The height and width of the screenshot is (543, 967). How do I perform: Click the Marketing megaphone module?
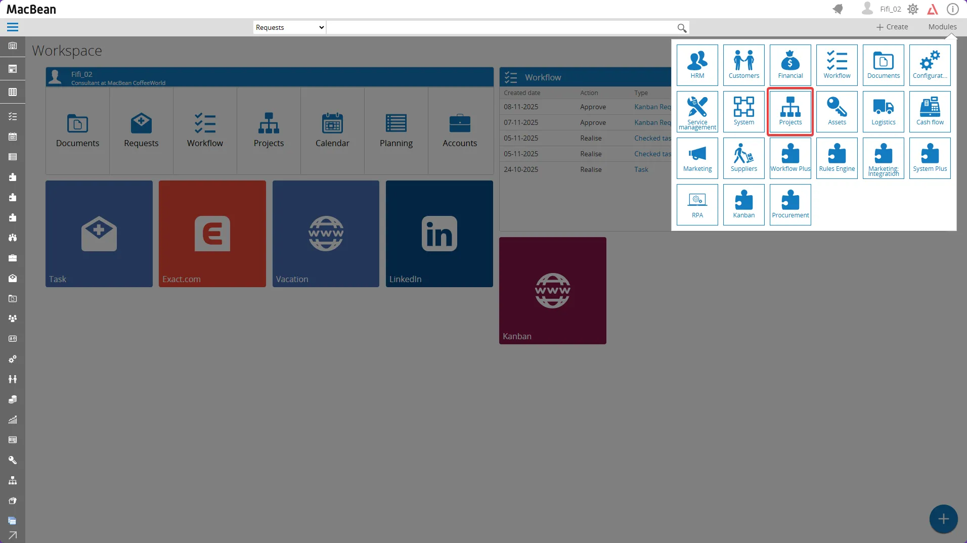(697, 158)
